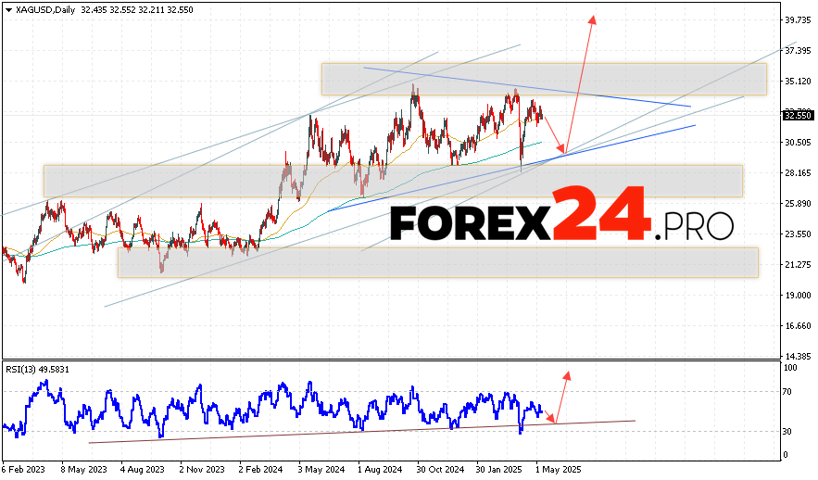This screenshot has height=480, width=818.
Task: Click the 16.660 price axis label
Action: point(799,326)
